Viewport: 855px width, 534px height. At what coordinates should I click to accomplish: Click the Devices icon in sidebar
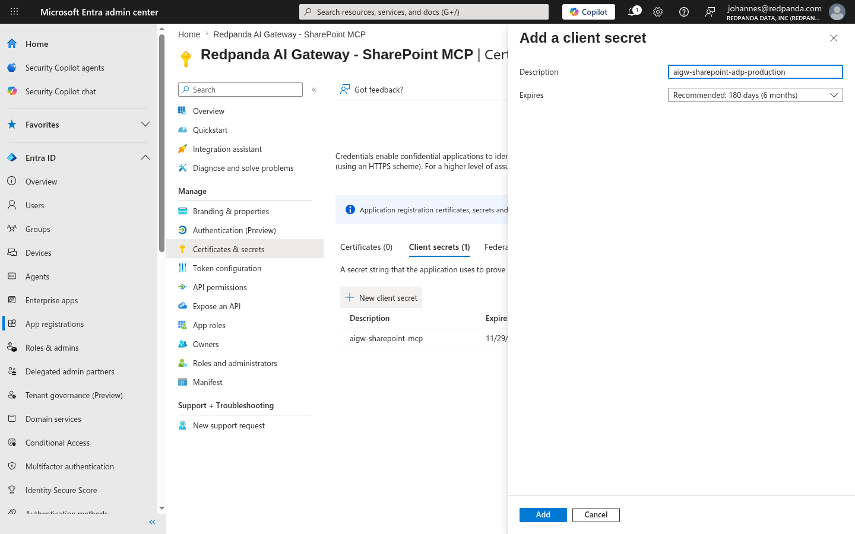[x=12, y=253]
